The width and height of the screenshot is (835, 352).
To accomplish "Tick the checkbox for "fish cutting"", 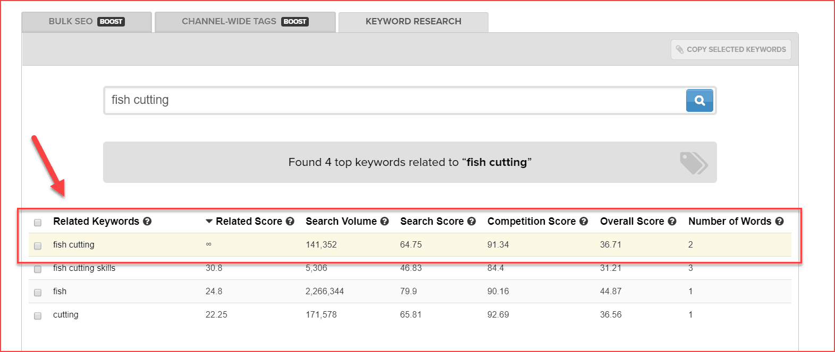I will [x=38, y=246].
